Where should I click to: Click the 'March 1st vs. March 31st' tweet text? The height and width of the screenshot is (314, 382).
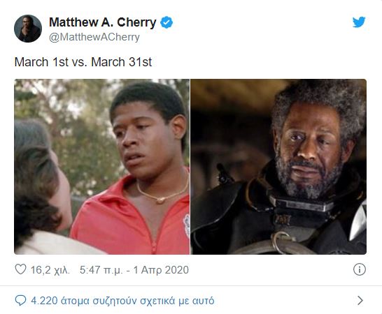[83, 62]
